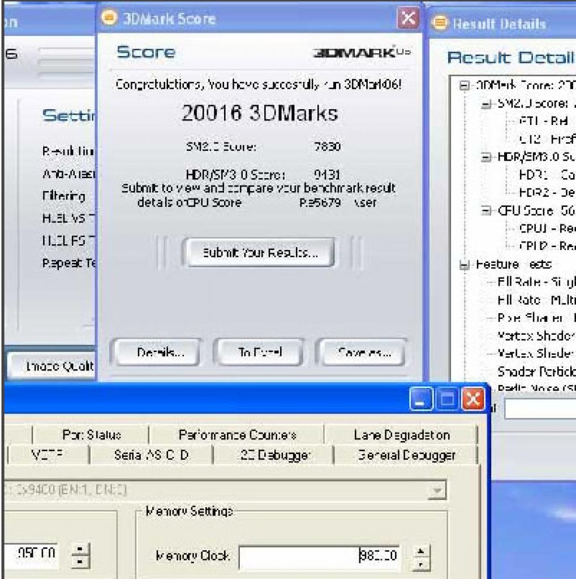
Task: Minimize the overclocking tool window
Action: point(421,399)
